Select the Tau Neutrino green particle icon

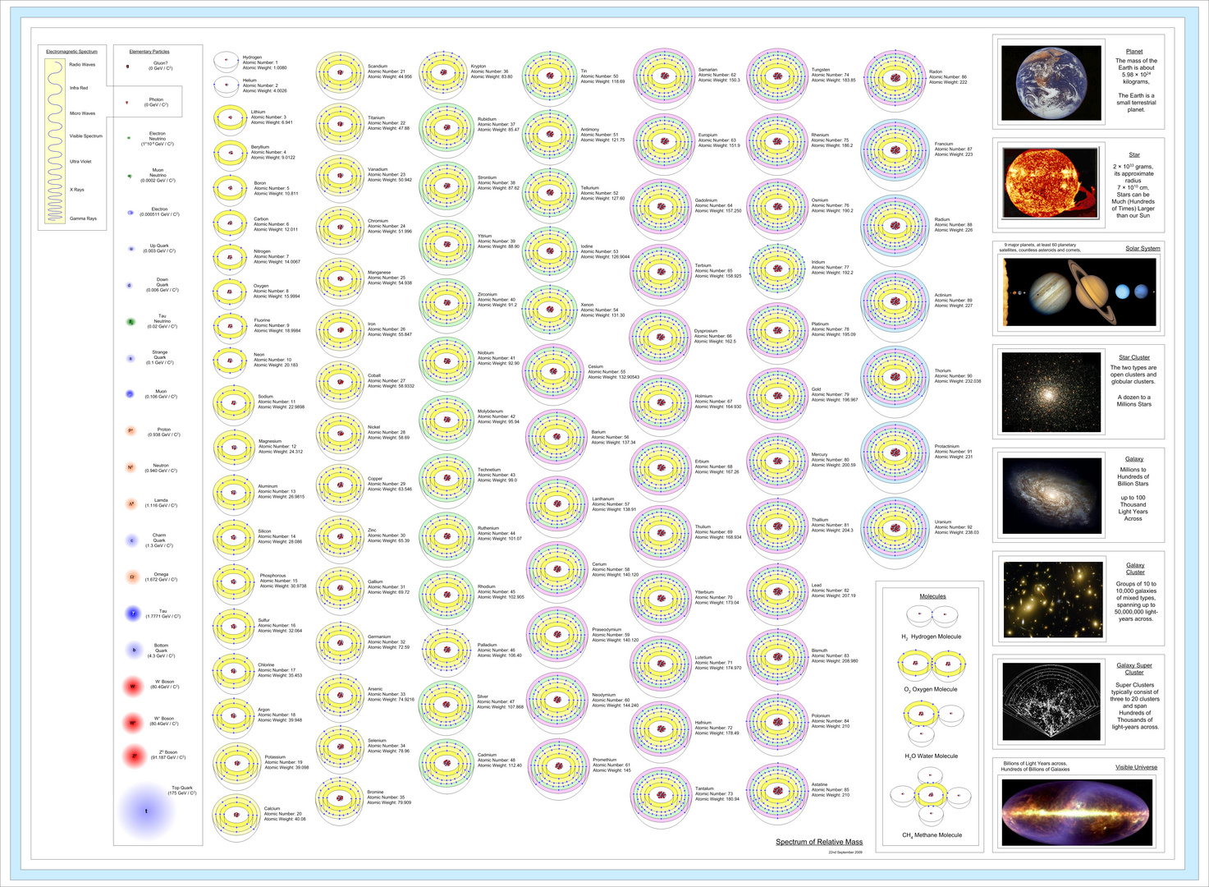[x=131, y=322]
